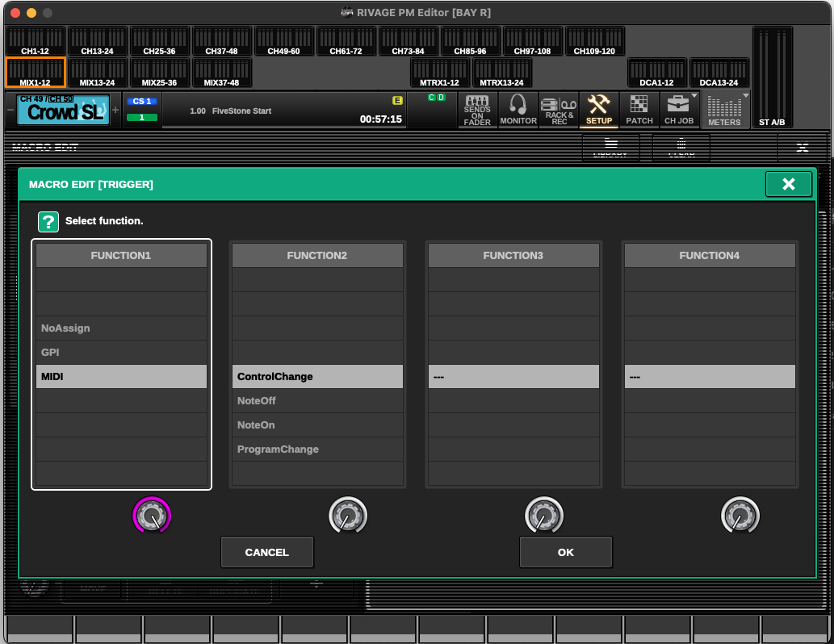
Task: Click the FUNCTION2 selection knob
Action: point(348,516)
